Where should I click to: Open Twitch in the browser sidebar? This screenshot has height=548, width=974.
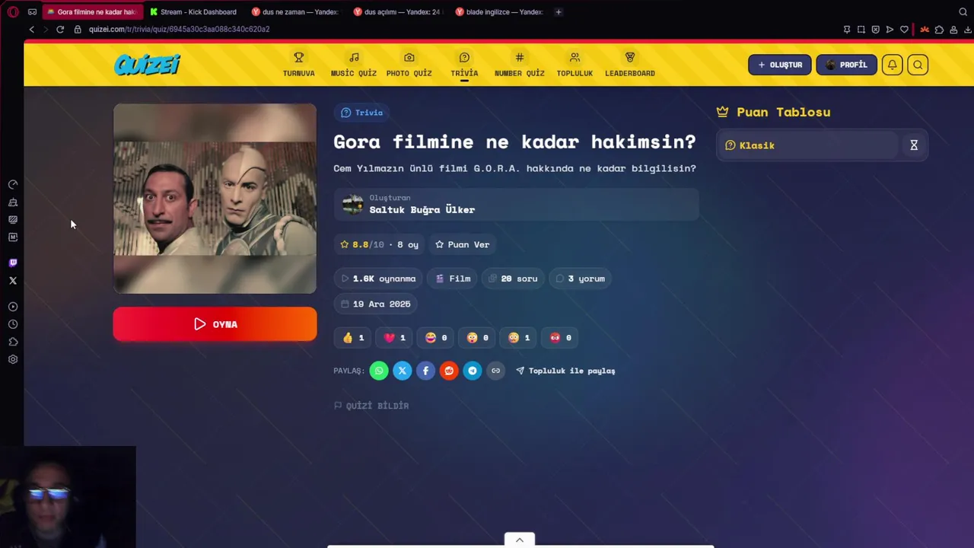coord(13,263)
